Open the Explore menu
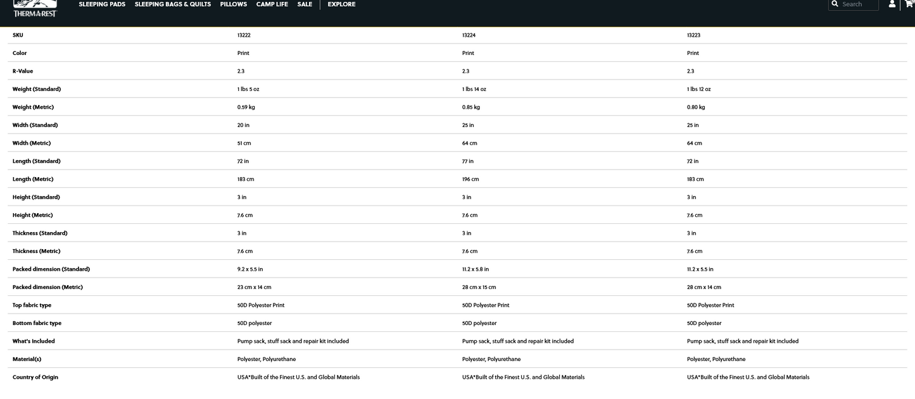The height and width of the screenshot is (399, 915). click(x=341, y=4)
